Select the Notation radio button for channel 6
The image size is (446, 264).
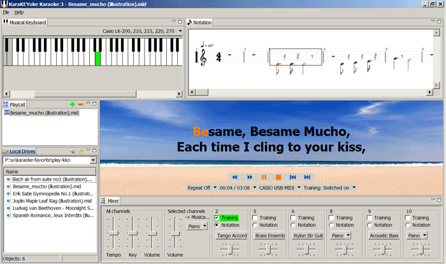[x=293, y=225]
